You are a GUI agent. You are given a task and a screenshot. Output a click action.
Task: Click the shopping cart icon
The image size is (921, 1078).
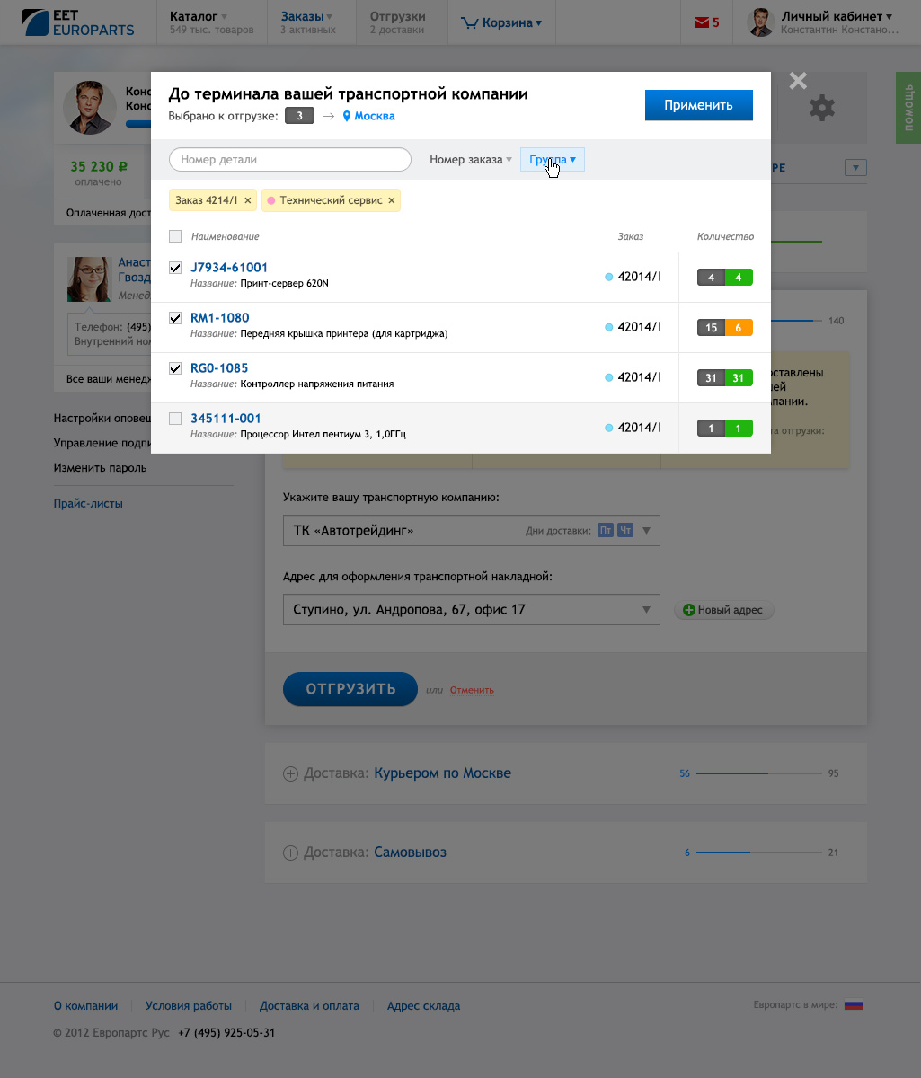[x=469, y=23]
